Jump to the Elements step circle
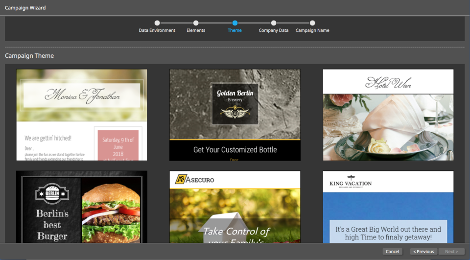 pyautogui.click(x=196, y=23)
